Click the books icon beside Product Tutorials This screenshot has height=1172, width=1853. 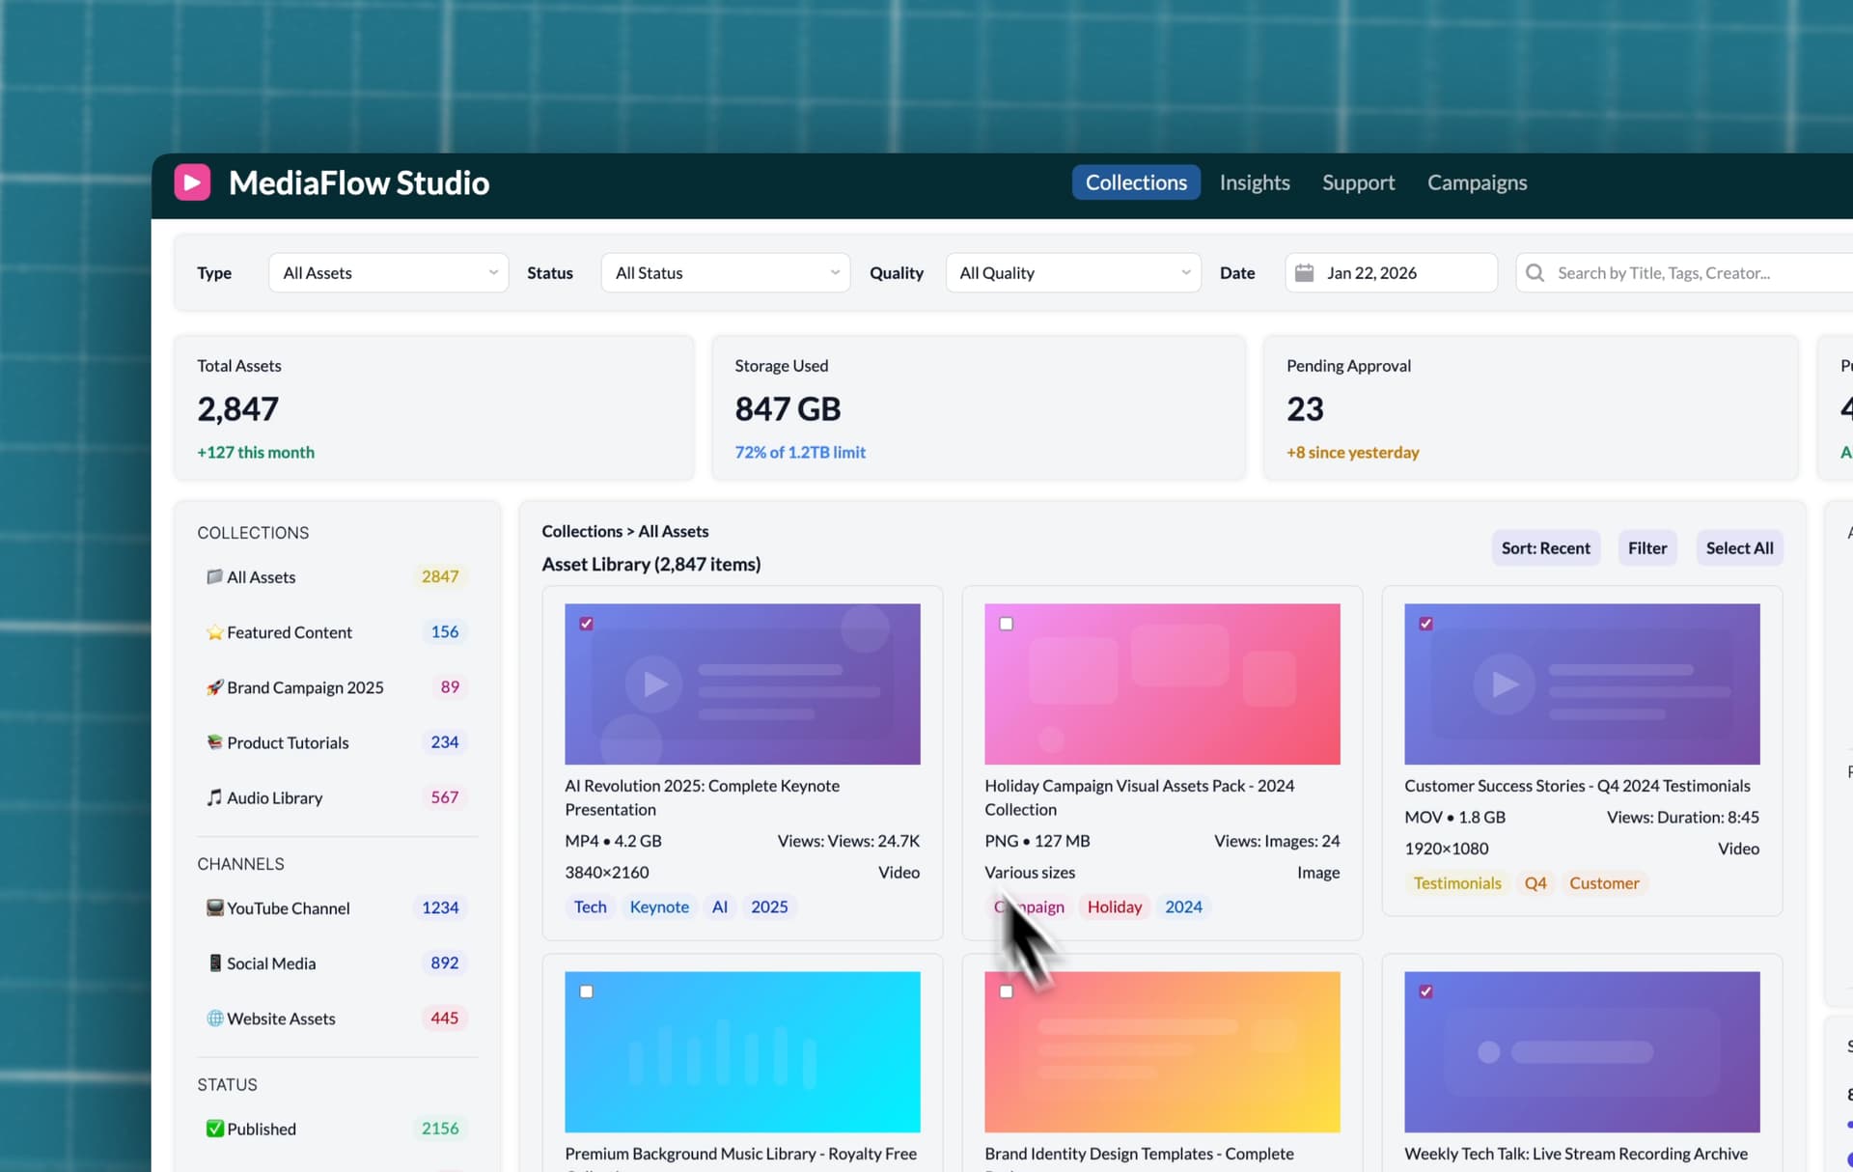pos(214,742)
